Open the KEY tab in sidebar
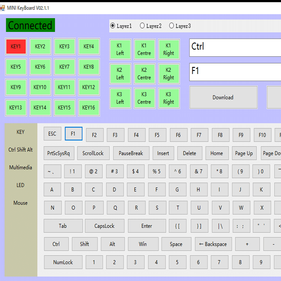Screen dimensions: 281x281 click(x=20, y=132)
